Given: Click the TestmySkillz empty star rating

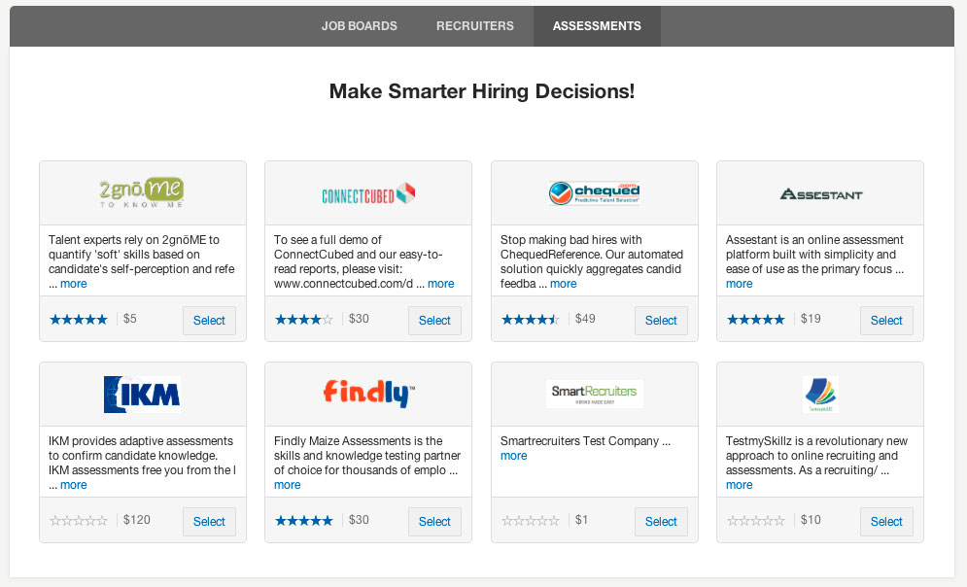Looking at the screenshot, I should click(x=756, y=521).
